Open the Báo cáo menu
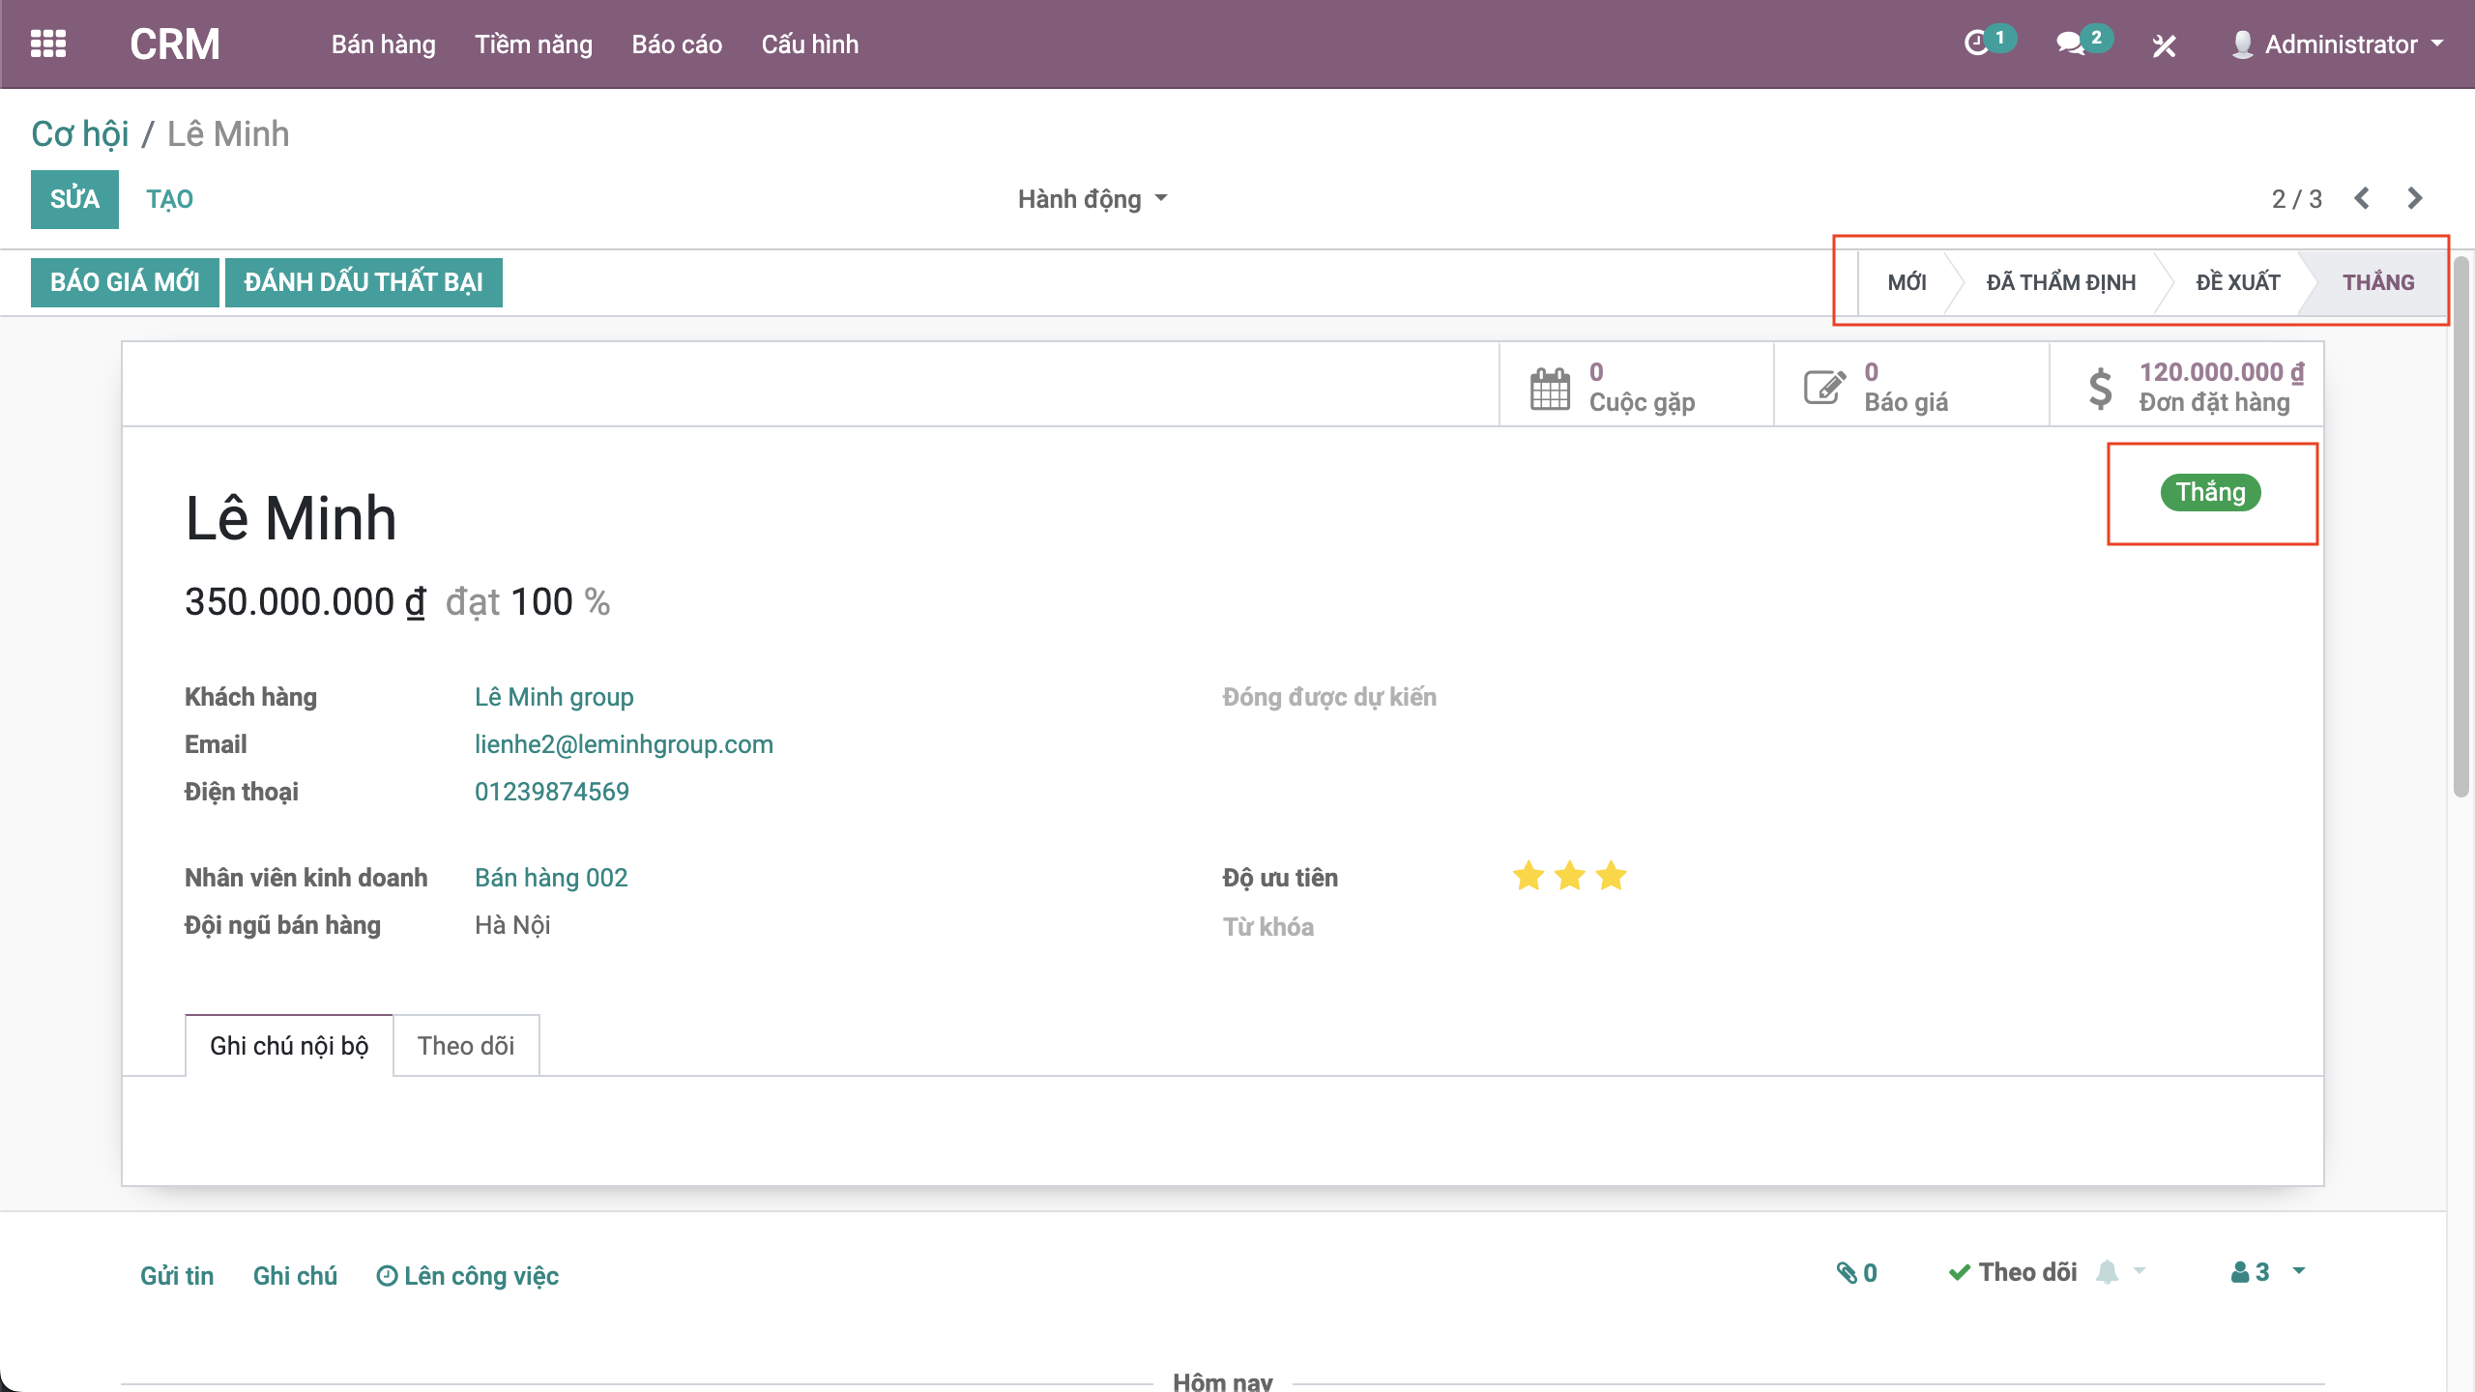This screenshot has width=2475, height=1392. click(x=677, y=44)
